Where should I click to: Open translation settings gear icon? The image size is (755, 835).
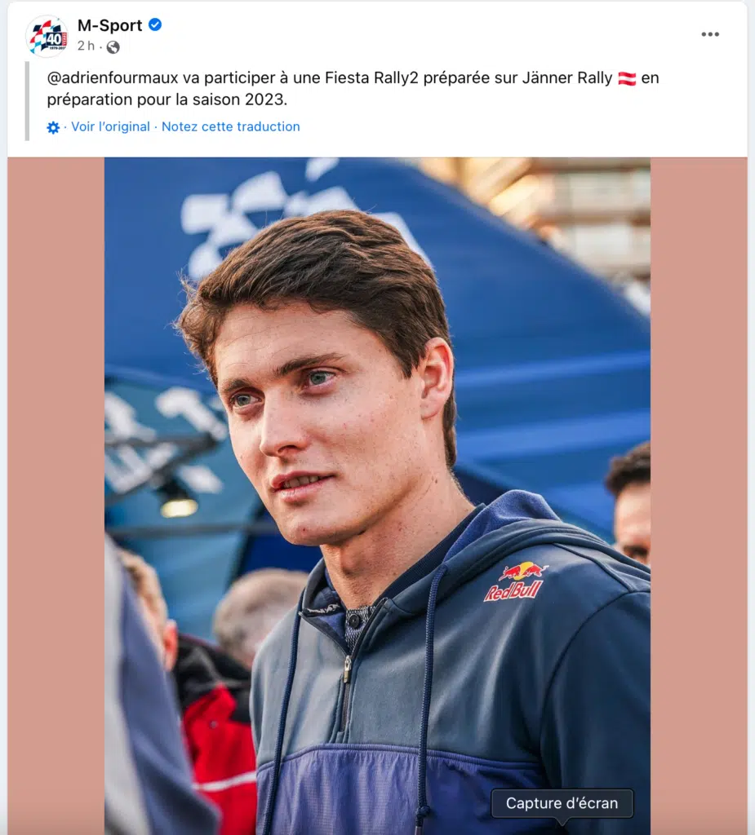[53, 127]
